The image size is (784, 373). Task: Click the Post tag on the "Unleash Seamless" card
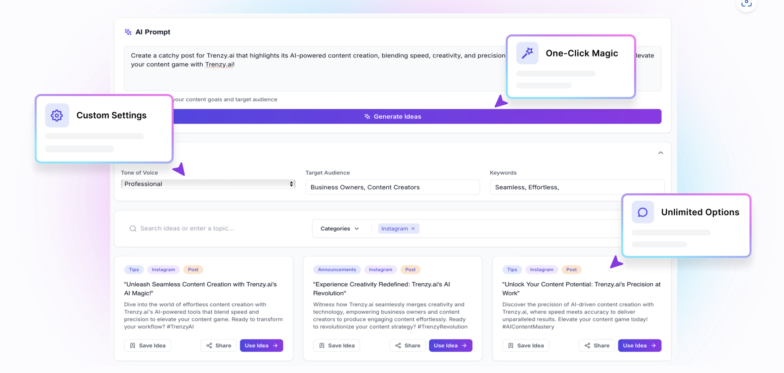tap(193, 270)
